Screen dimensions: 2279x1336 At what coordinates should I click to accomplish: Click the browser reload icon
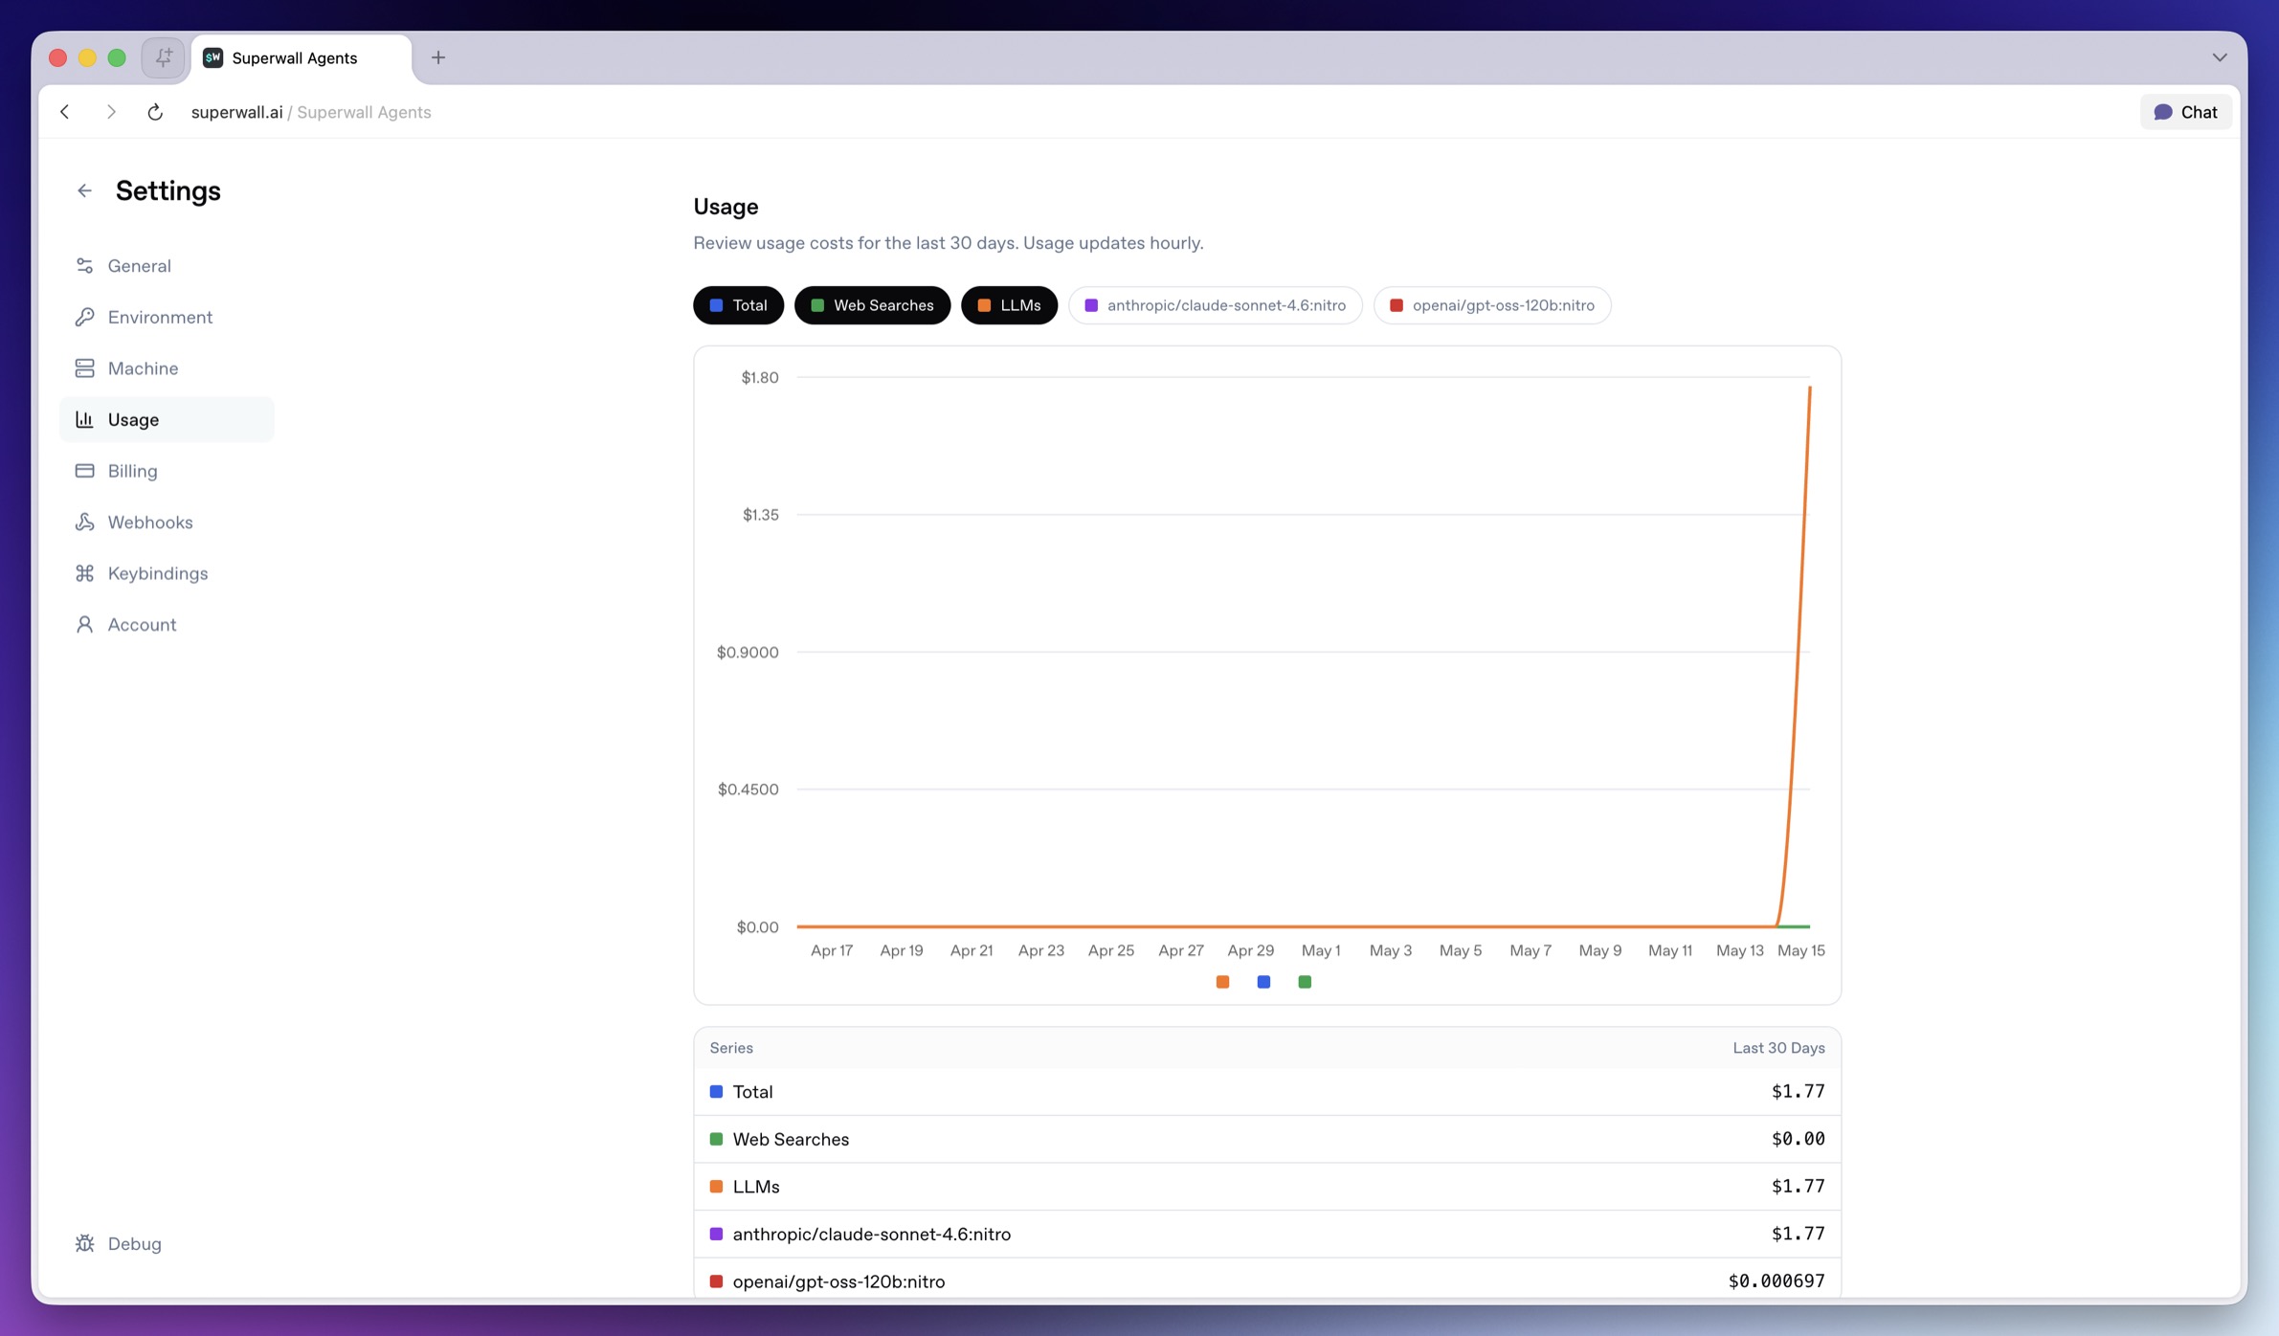pyautogui.click(x=155, y=112)
